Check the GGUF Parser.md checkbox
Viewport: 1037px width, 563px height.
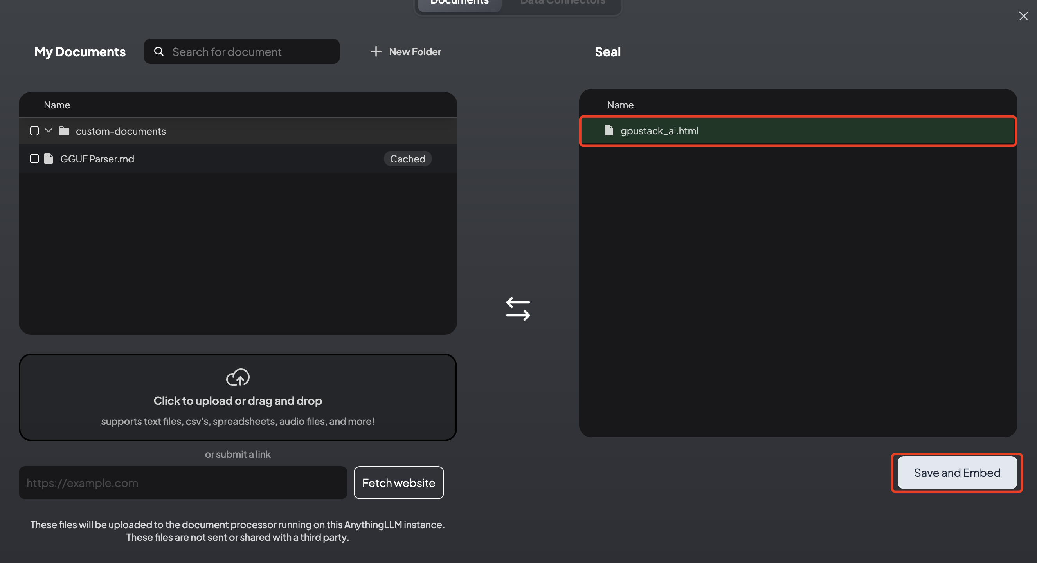click(x=34, y=159)
